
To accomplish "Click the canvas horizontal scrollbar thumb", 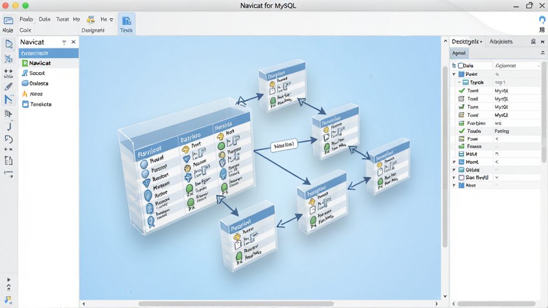I will [236, 304].
